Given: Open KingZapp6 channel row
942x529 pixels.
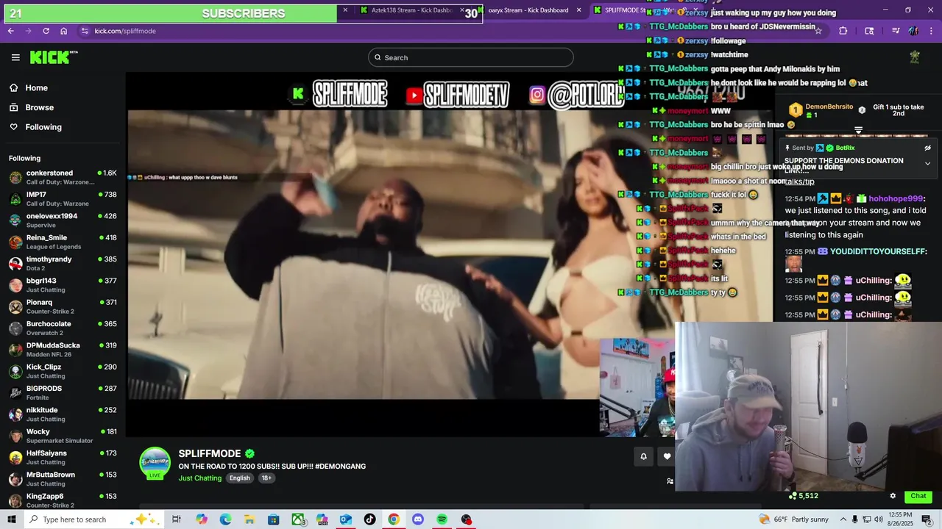Looking at the screenshot, I should click(x=63, y=500).
